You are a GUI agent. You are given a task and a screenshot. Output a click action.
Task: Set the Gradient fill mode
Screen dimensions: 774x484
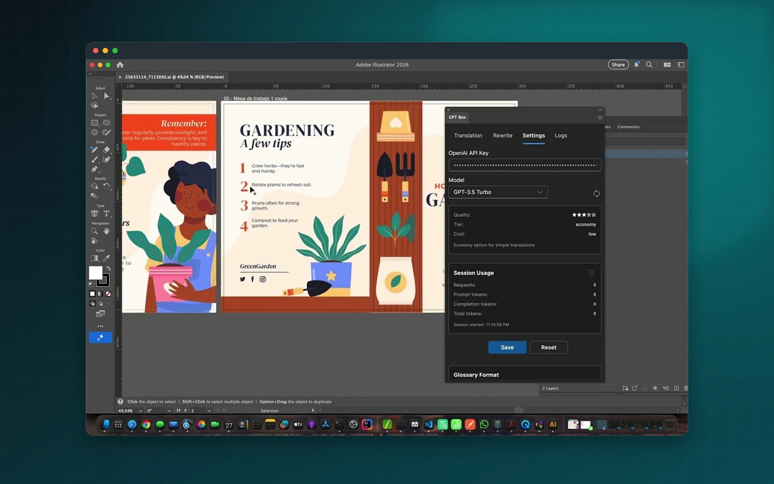100,294
